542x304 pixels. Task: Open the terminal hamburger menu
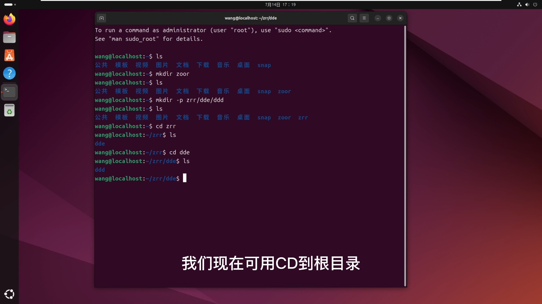click(x=364, y=18)
